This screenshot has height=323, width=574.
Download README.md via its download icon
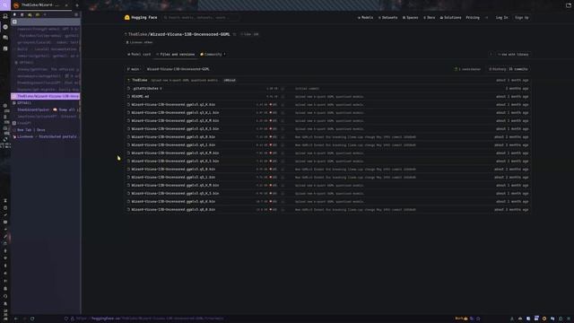[x=283, y=97]
